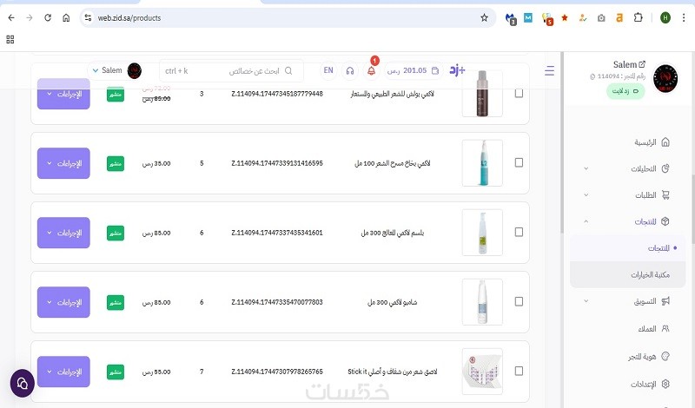Click the camera screenshot extension icon
Screen dimensions: 695x408
601,17
